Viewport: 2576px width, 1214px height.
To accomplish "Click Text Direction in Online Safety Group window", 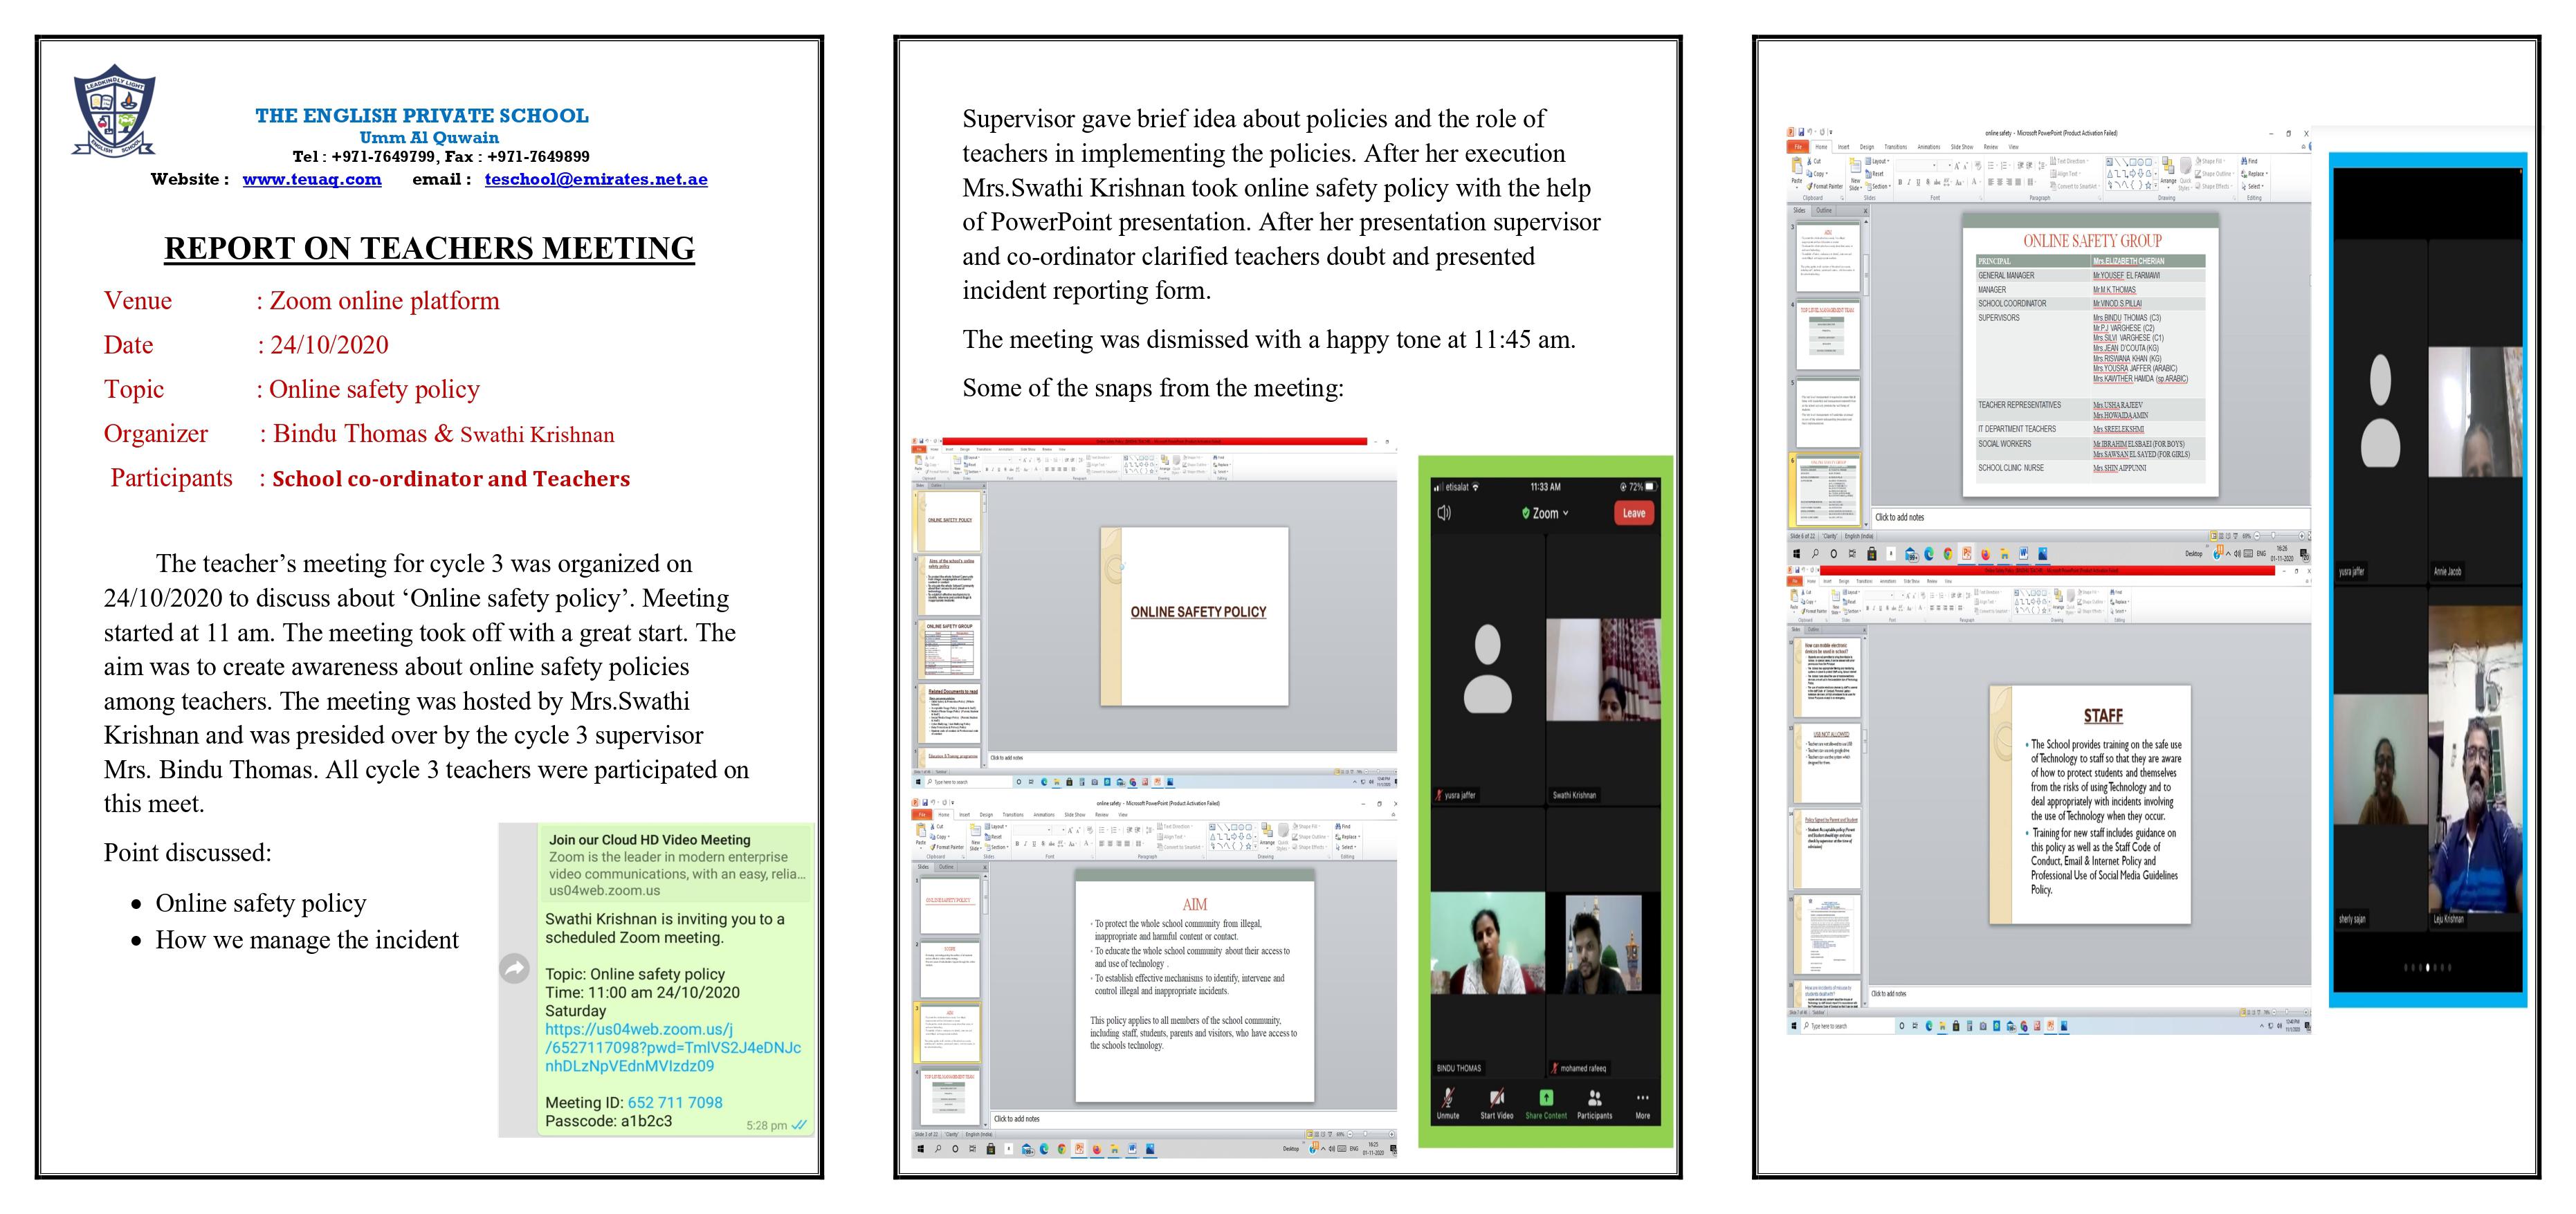I will pos(2070,161).
